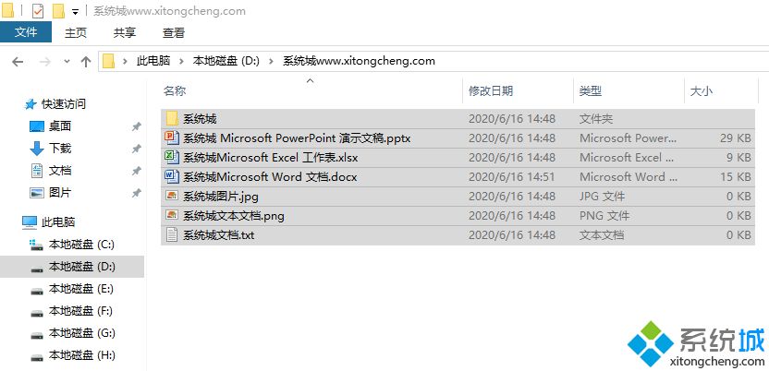Viewport: 769px width, 371px height.
Task: Open the 文件 menu tab
Action: (26, 32)
